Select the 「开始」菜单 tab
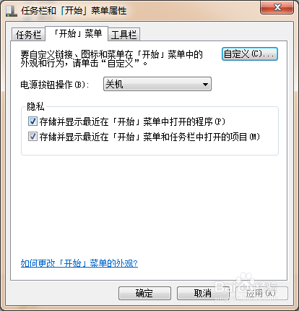This screenshot has height=311, width=299. (x=77, y=33)
